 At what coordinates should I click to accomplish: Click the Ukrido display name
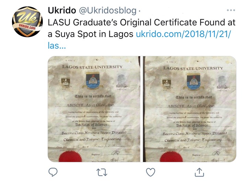[x=62, y=11]
